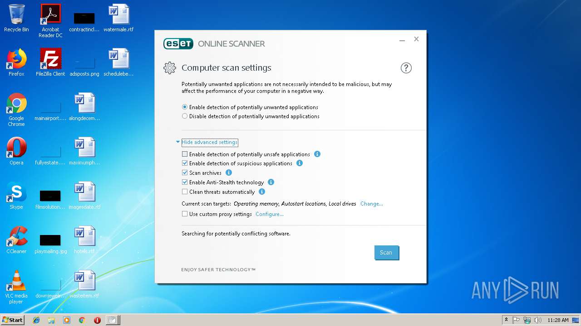Image resolution: width=581 pixels, height=326 pixels.
Task: Click ESET scanner taskbar button
Action: pos(112,320)
